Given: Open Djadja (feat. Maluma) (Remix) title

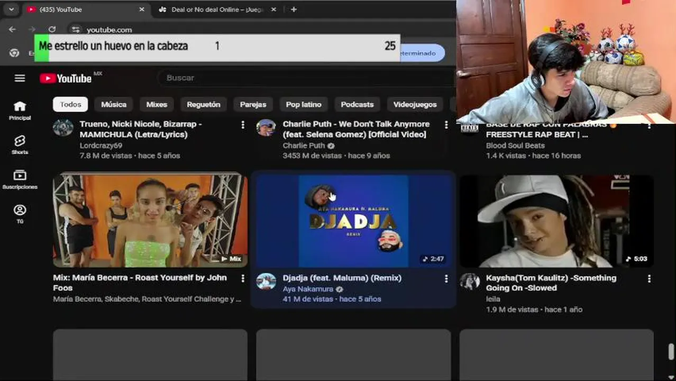Looking at the screenshot, I should point(342,278).
